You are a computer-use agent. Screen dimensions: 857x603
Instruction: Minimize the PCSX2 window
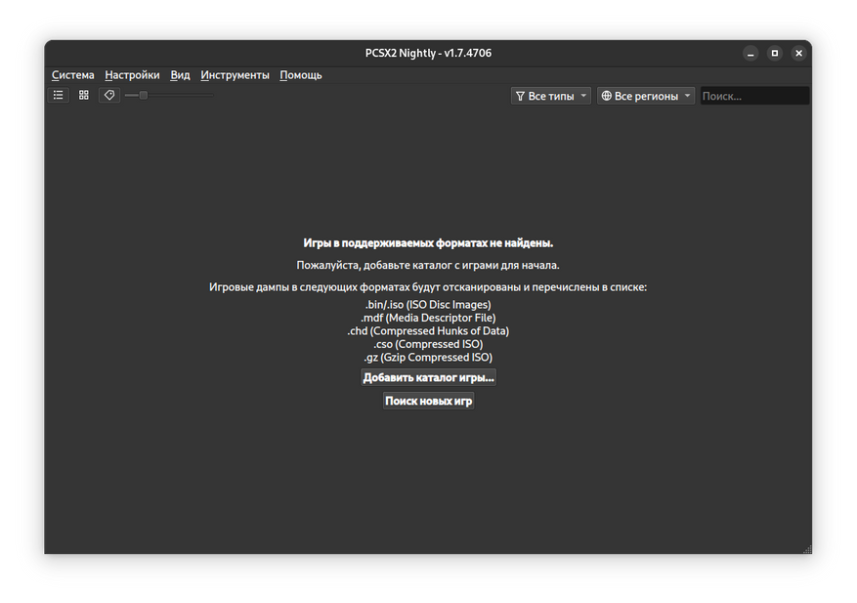tap(750, 54)
